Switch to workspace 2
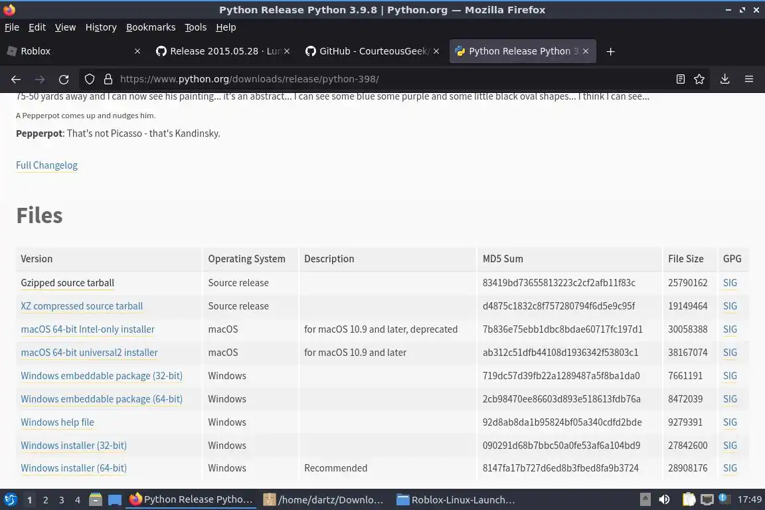765x510 pixels. [45, 500]
